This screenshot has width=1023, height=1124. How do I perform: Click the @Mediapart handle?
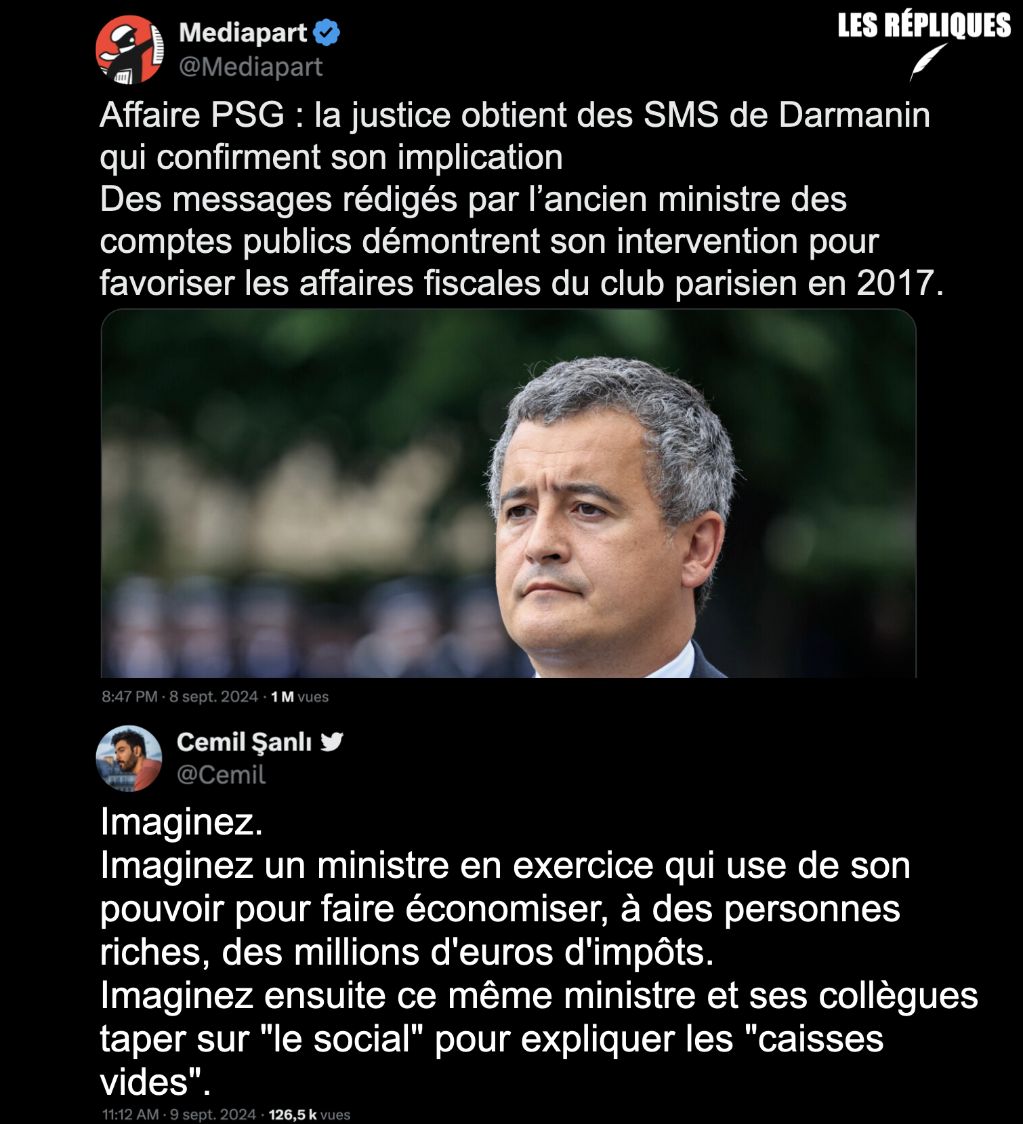point(251,66)
